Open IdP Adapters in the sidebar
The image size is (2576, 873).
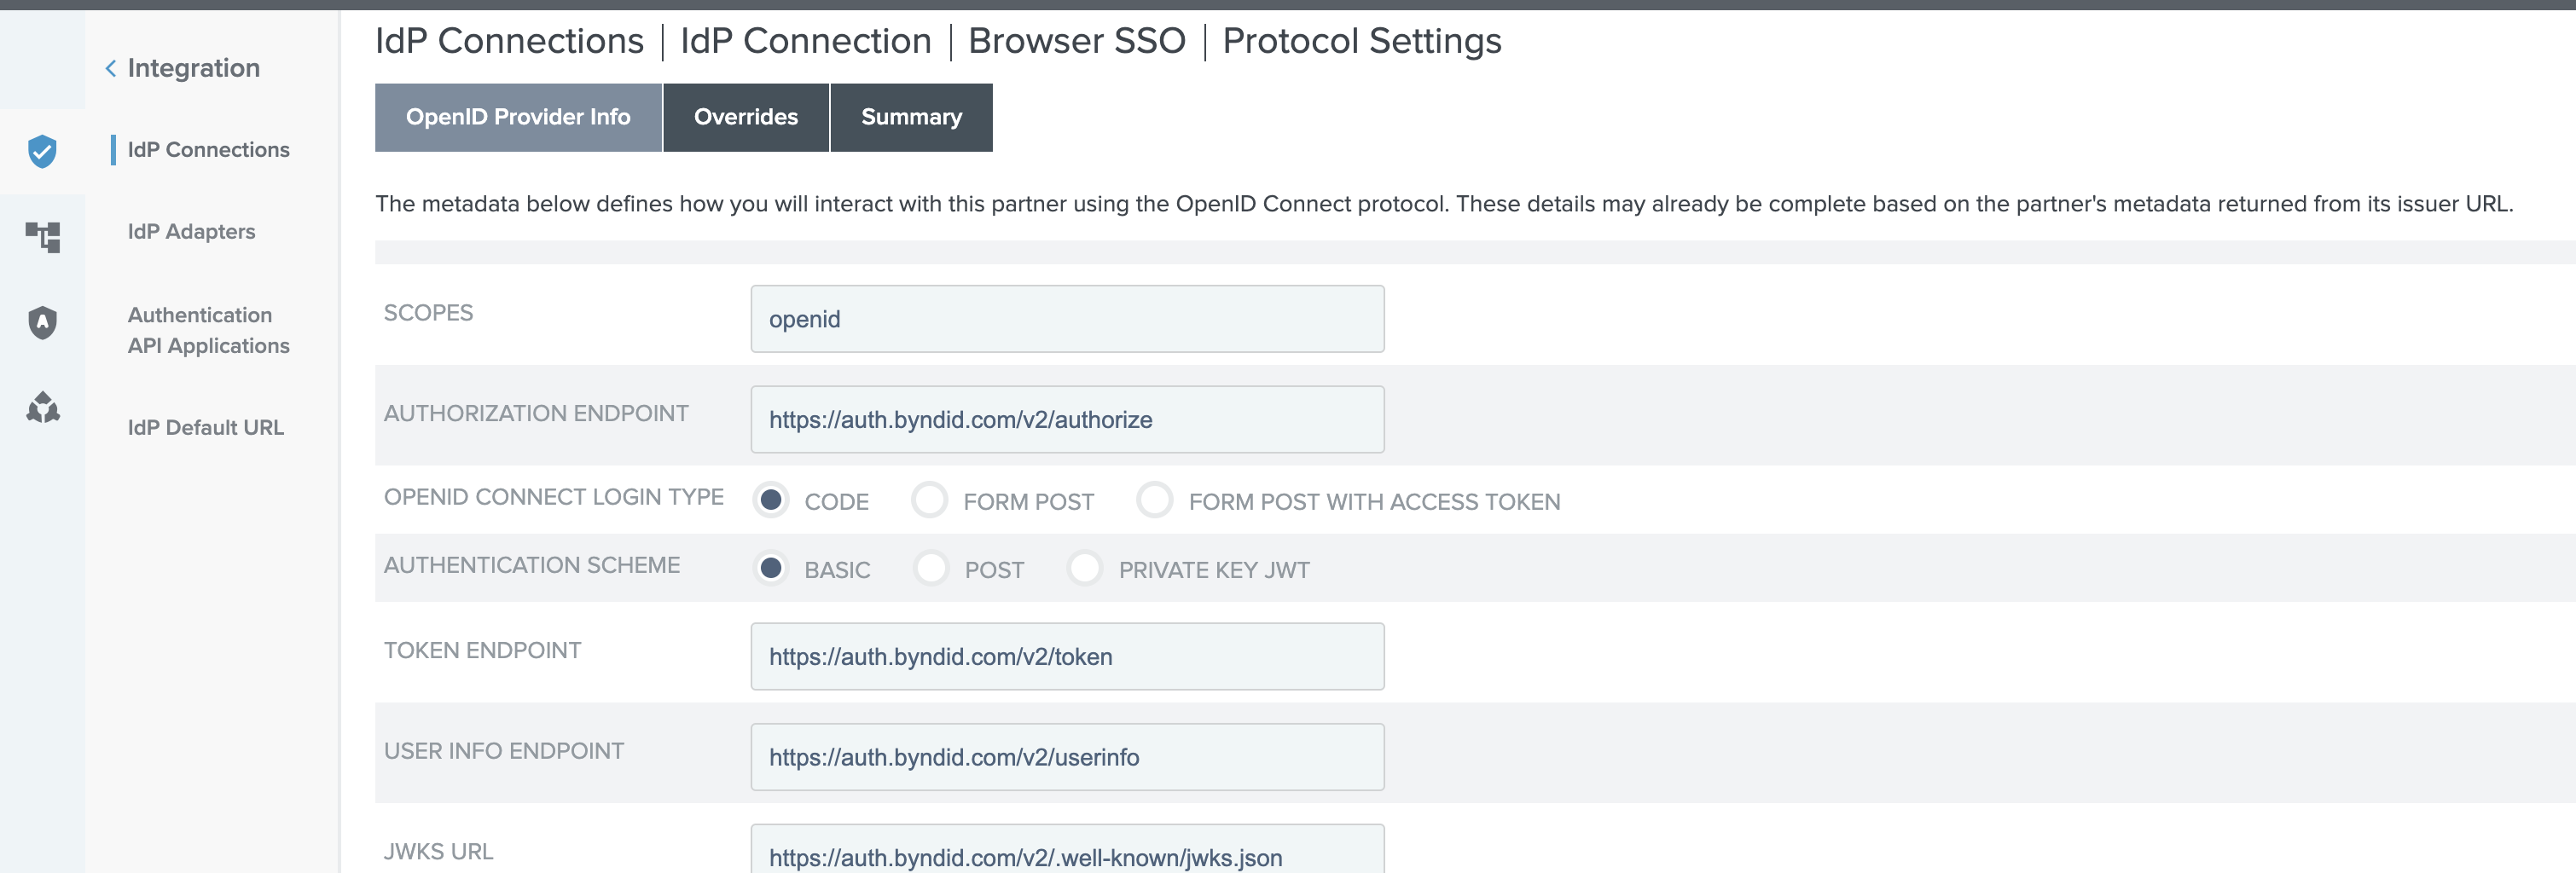[x=191, y=231]
